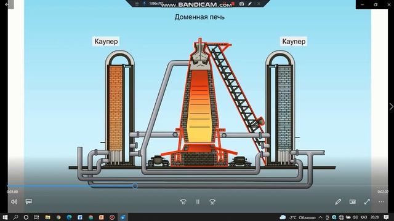The width and height of the screenshot is (394, 221).
Task: Open the edit pencil options in player
Action: [x=338, y=201]
